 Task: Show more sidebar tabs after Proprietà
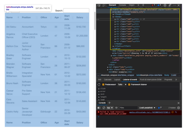[x=176, y=80]
